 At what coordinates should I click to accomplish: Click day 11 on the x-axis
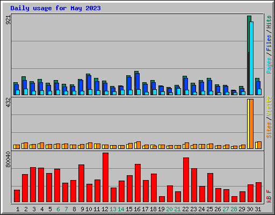tap(97, 209)
